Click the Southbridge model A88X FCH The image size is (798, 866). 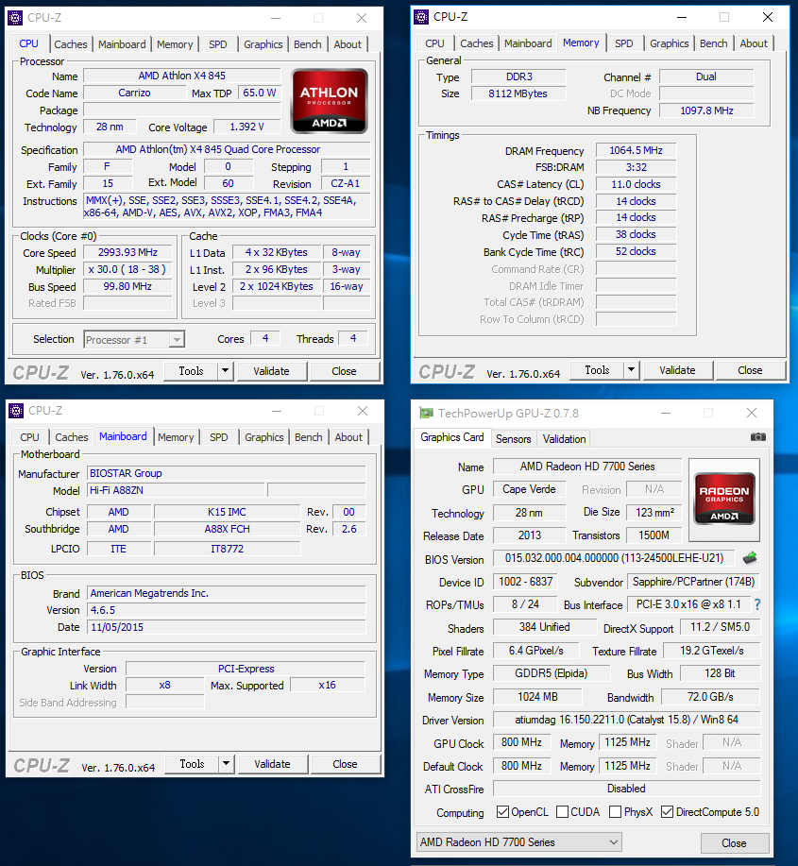point(227,529)
